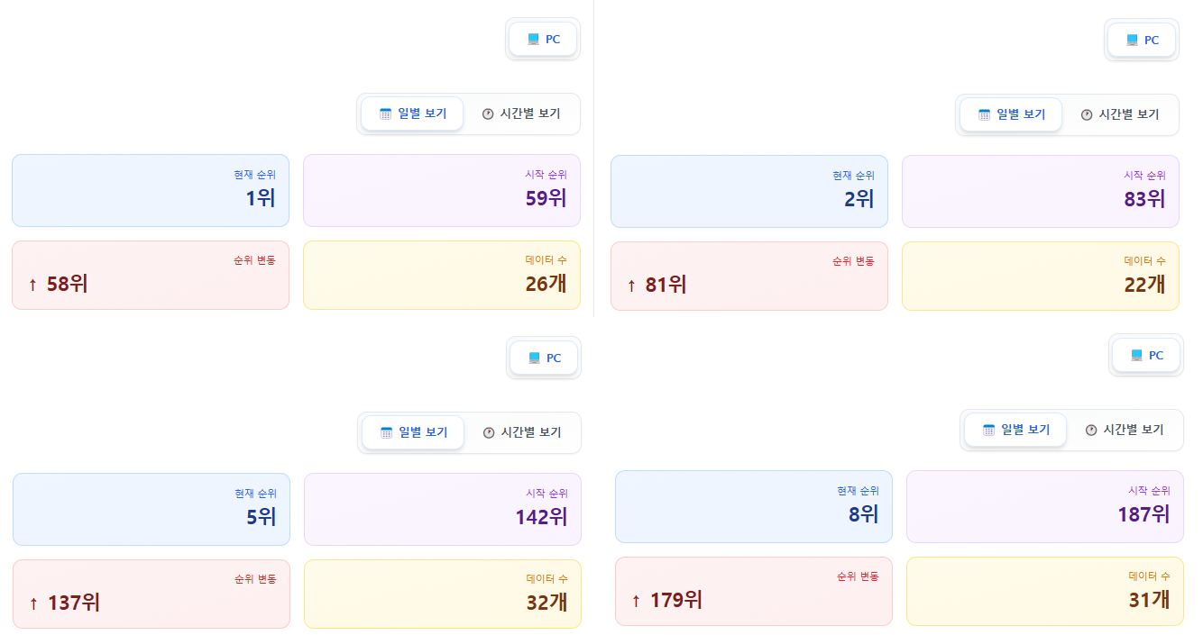The image size is (1203, 635).
Task: Click the calendar icon in the 5위 panel
Action: [387, 432]
